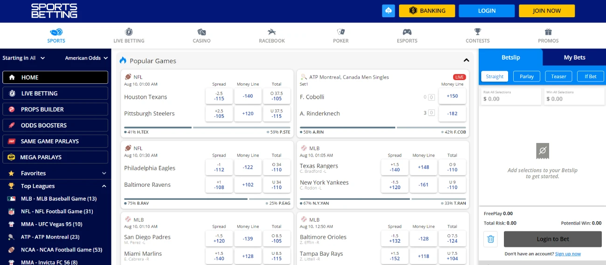The image size is (606, 265).
Task: Open MLB - MLB Baseball Game (13)
Action: coord(59,198)
